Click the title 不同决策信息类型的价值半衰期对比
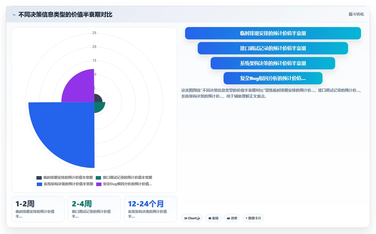 65,14
